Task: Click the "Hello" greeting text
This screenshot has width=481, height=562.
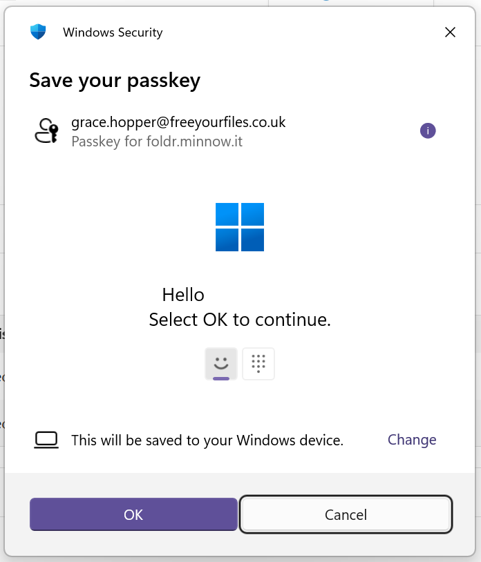Action: pyautogui.click(x=183, y=295)
